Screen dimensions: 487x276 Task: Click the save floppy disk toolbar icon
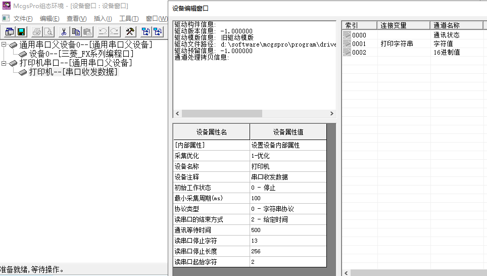pyautogui.click(x=21, y=32)
